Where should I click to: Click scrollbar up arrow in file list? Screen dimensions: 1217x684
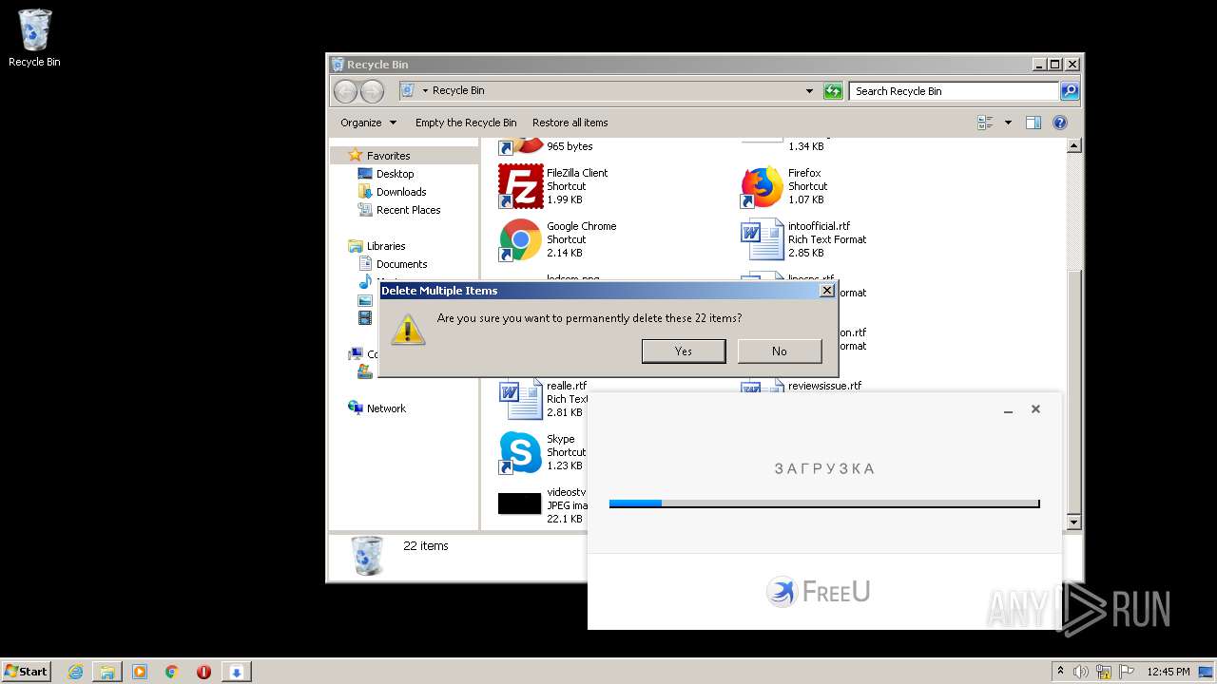coord(1073,146)
